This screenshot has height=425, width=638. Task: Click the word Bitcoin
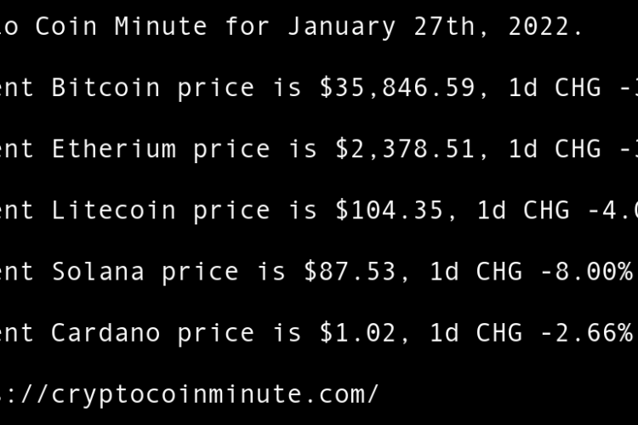click(x=106, y=88)
